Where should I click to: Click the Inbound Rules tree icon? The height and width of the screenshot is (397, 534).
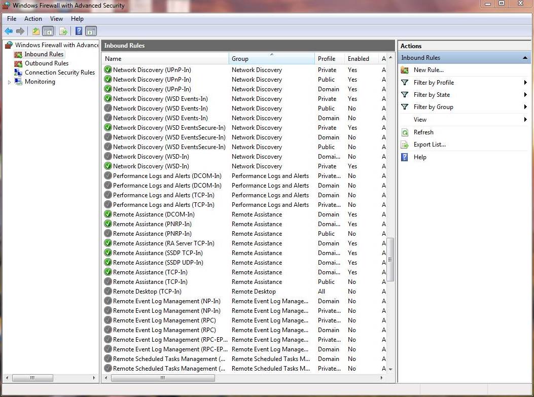pyautogui.click(x=18, y=54)
